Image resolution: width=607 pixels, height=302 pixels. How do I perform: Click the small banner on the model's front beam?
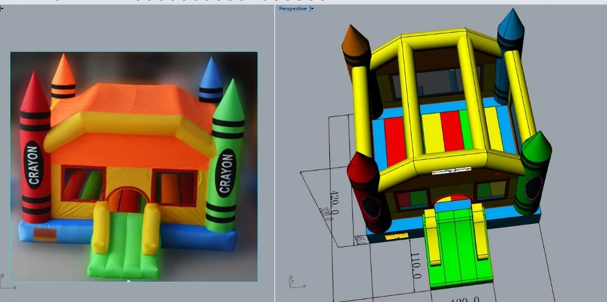point(451,170)
